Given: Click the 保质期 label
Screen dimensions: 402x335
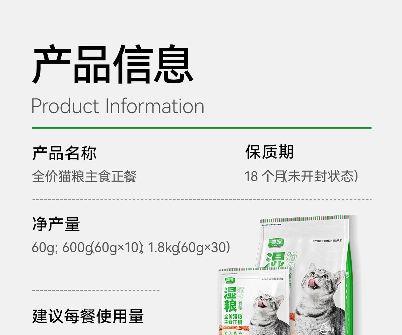Looking at the screenshot, I should click(x=269, y=151).
